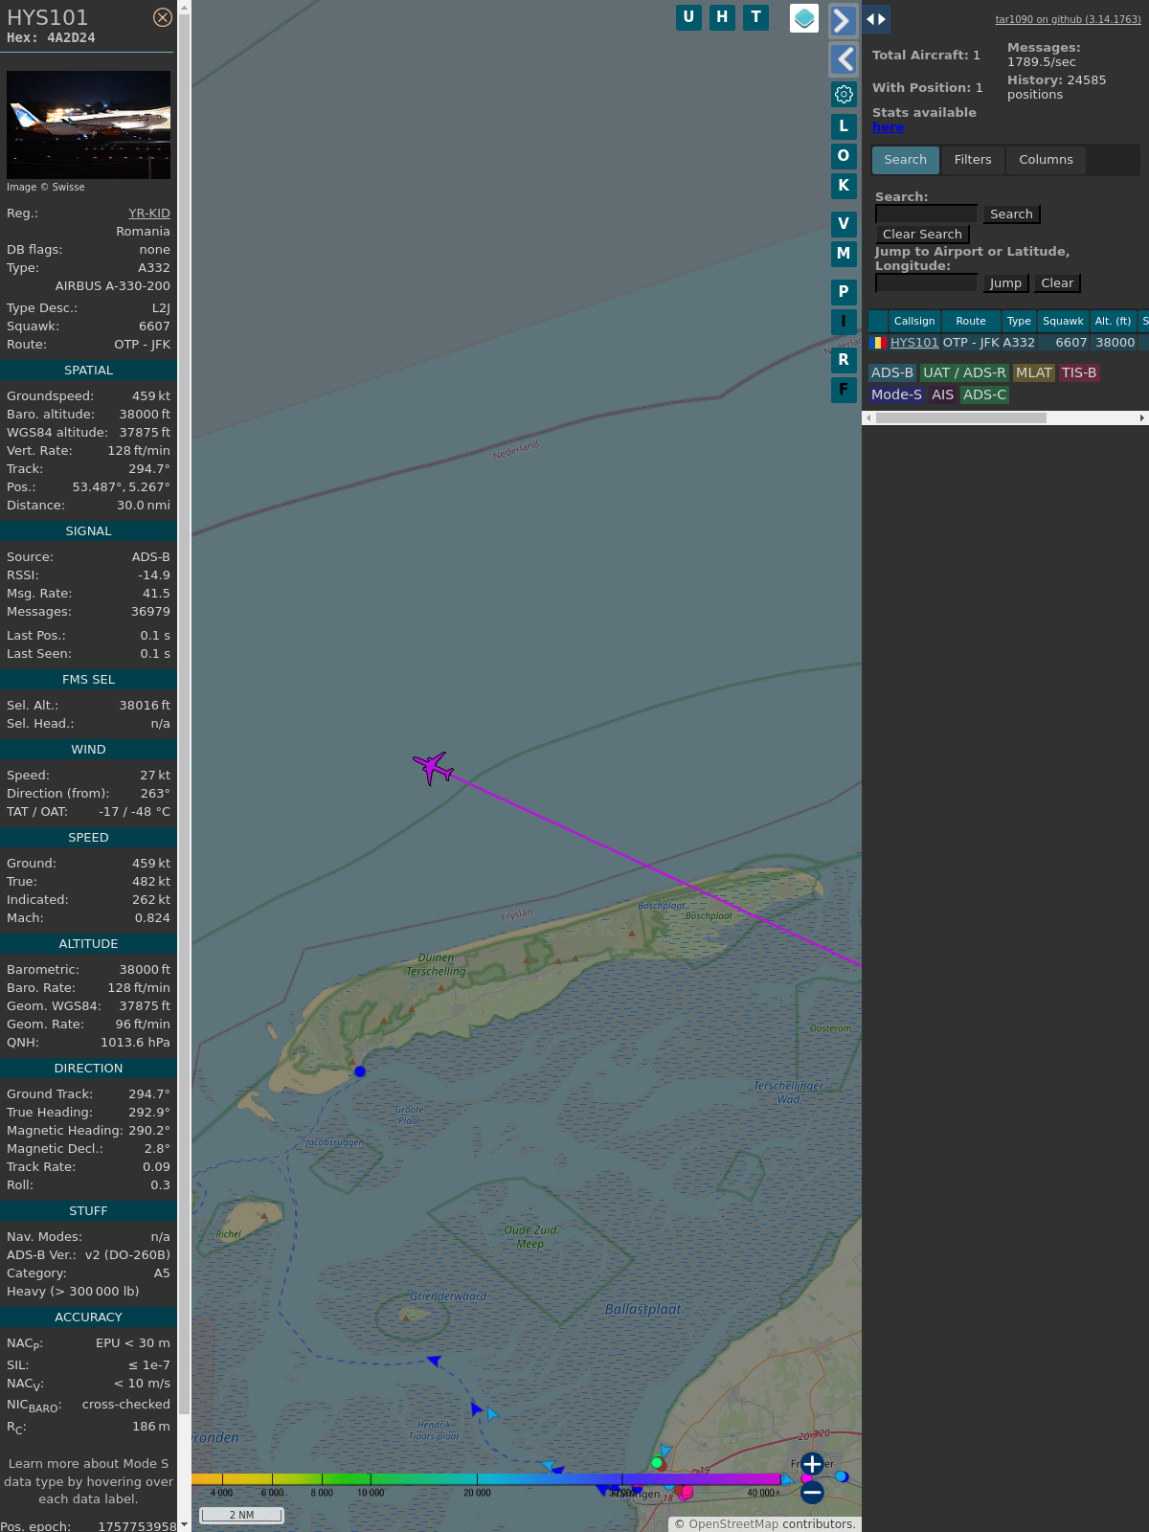The image size is (1149, 1532).
Task: Focus the Search text field
Action: (926, 214)
